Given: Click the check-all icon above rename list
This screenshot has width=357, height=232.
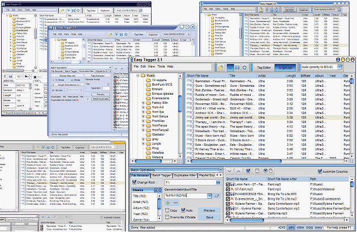Looking at the screenshot, I should click(x=248, y=171).
